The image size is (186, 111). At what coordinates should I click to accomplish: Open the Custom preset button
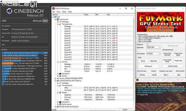click(x=173, y=66)
